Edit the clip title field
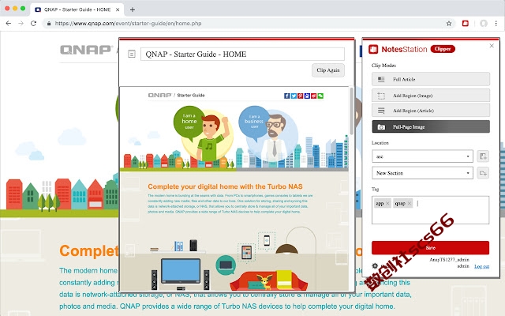 pyautogui.click(x=242, y=55)
